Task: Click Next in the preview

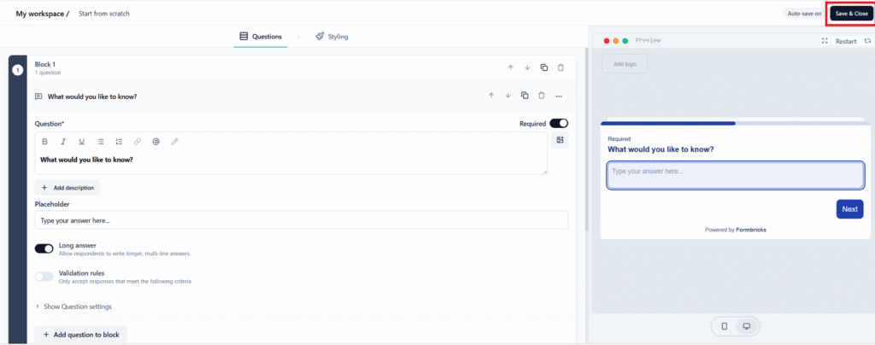Action: click(x=849, y=209)
